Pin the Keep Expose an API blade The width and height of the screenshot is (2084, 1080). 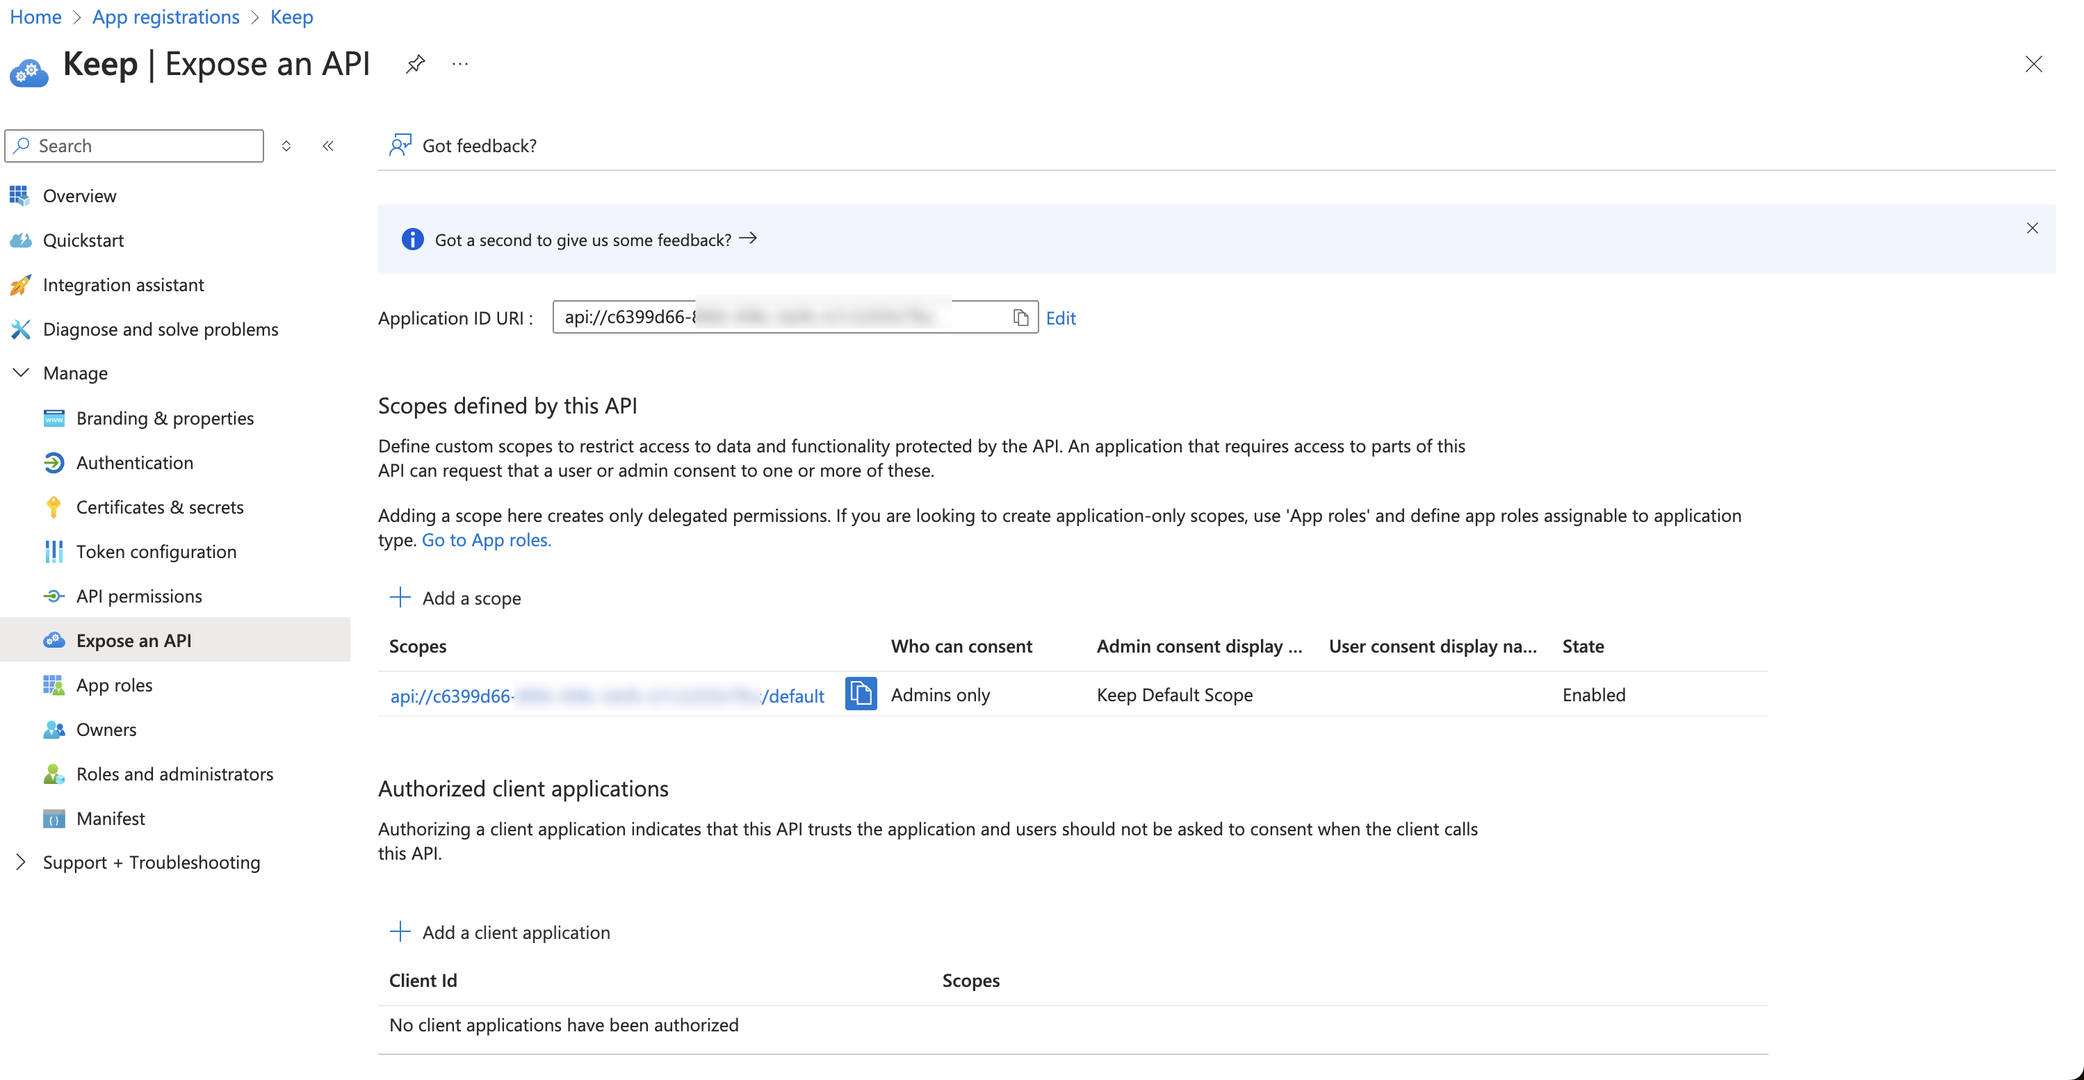tap(415, 64)
